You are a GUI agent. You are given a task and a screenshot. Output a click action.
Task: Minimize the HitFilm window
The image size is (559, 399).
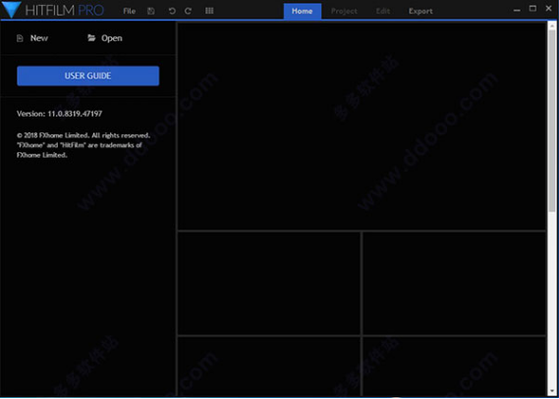pos(517,11)
